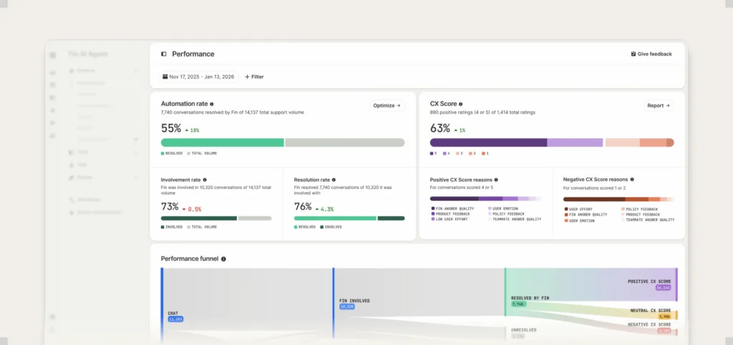
Task: Click the 55% automation rate value
Action: [x=170, y=129]
